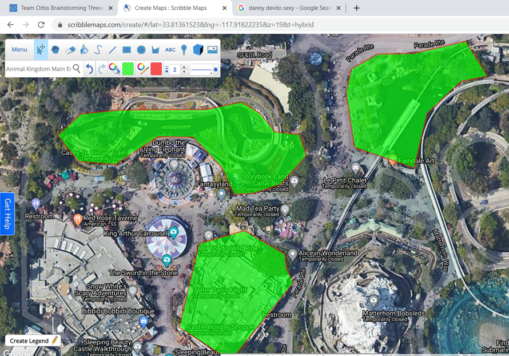509x356 pixels.
Task: Choose the paint bucket fill tool
Action: pyautogui.click(x=84, y=50)
